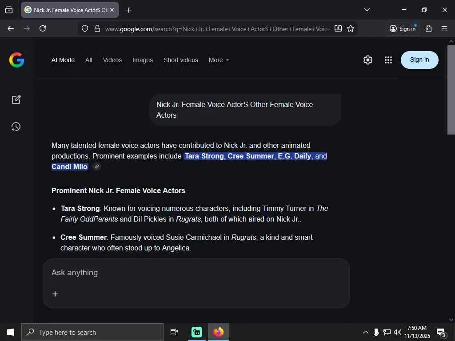This screenshot has height=341, width=455.
Task: Open the Google apps grid
Action: pyautogui.click(x=388, y=60)
